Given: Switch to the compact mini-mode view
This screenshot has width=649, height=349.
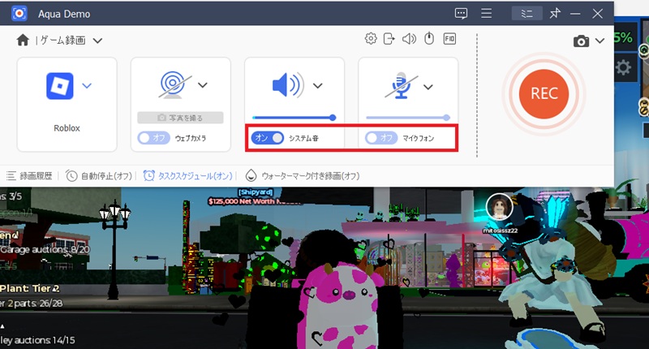Looking at the screenshot, I should point(527,14).
